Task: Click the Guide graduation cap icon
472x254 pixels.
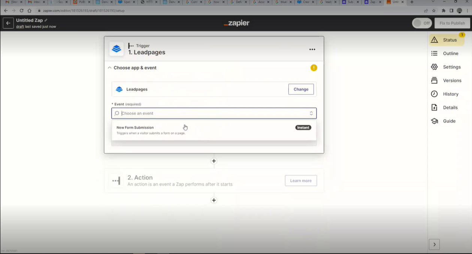Action: pyautogui.click(x=434, y=121)
